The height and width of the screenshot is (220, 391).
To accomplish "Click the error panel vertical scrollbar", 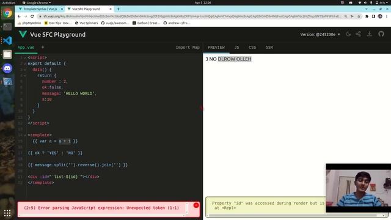I will click(187, 208).
